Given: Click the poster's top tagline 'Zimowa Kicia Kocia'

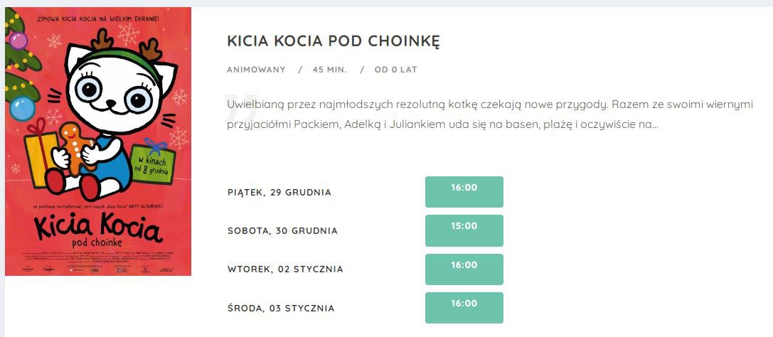Looking at the screenshot, I should [98, 18].
